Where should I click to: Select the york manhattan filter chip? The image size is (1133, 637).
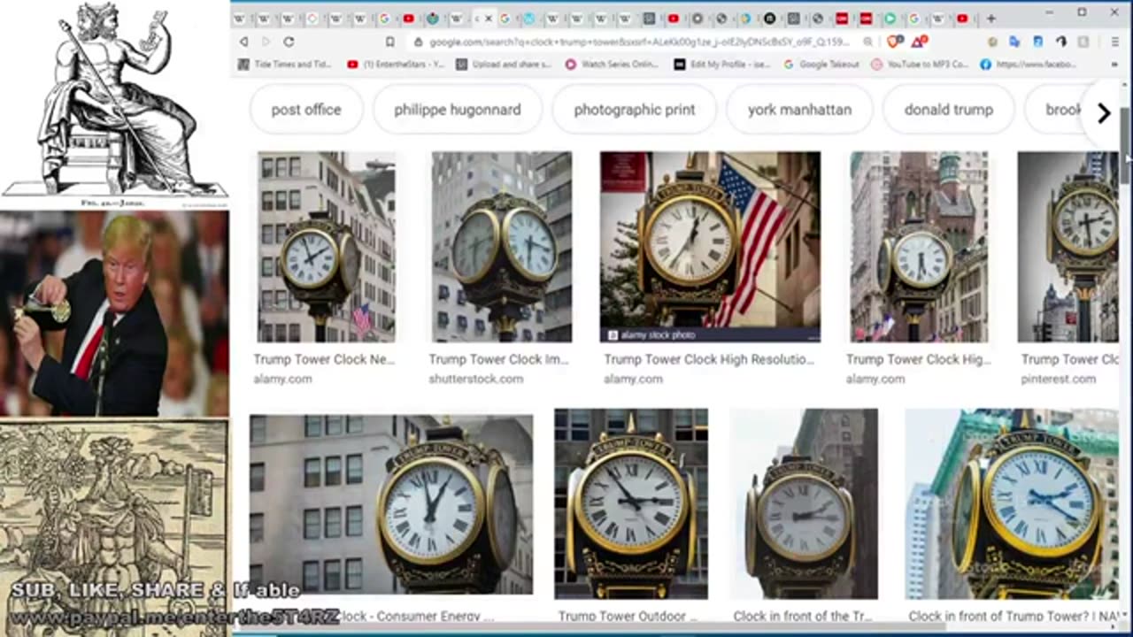[x=799, y=110]
